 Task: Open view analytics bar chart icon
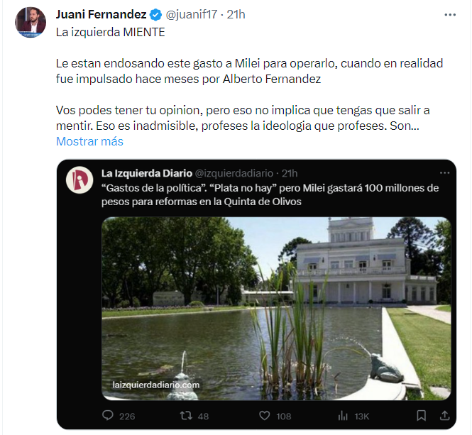[x=342, y=415]
